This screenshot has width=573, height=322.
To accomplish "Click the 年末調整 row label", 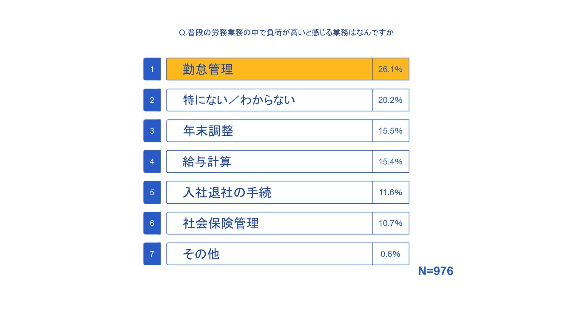I will pos(208,131).
